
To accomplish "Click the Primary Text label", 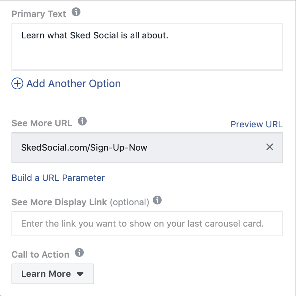I will pos(39,14).
